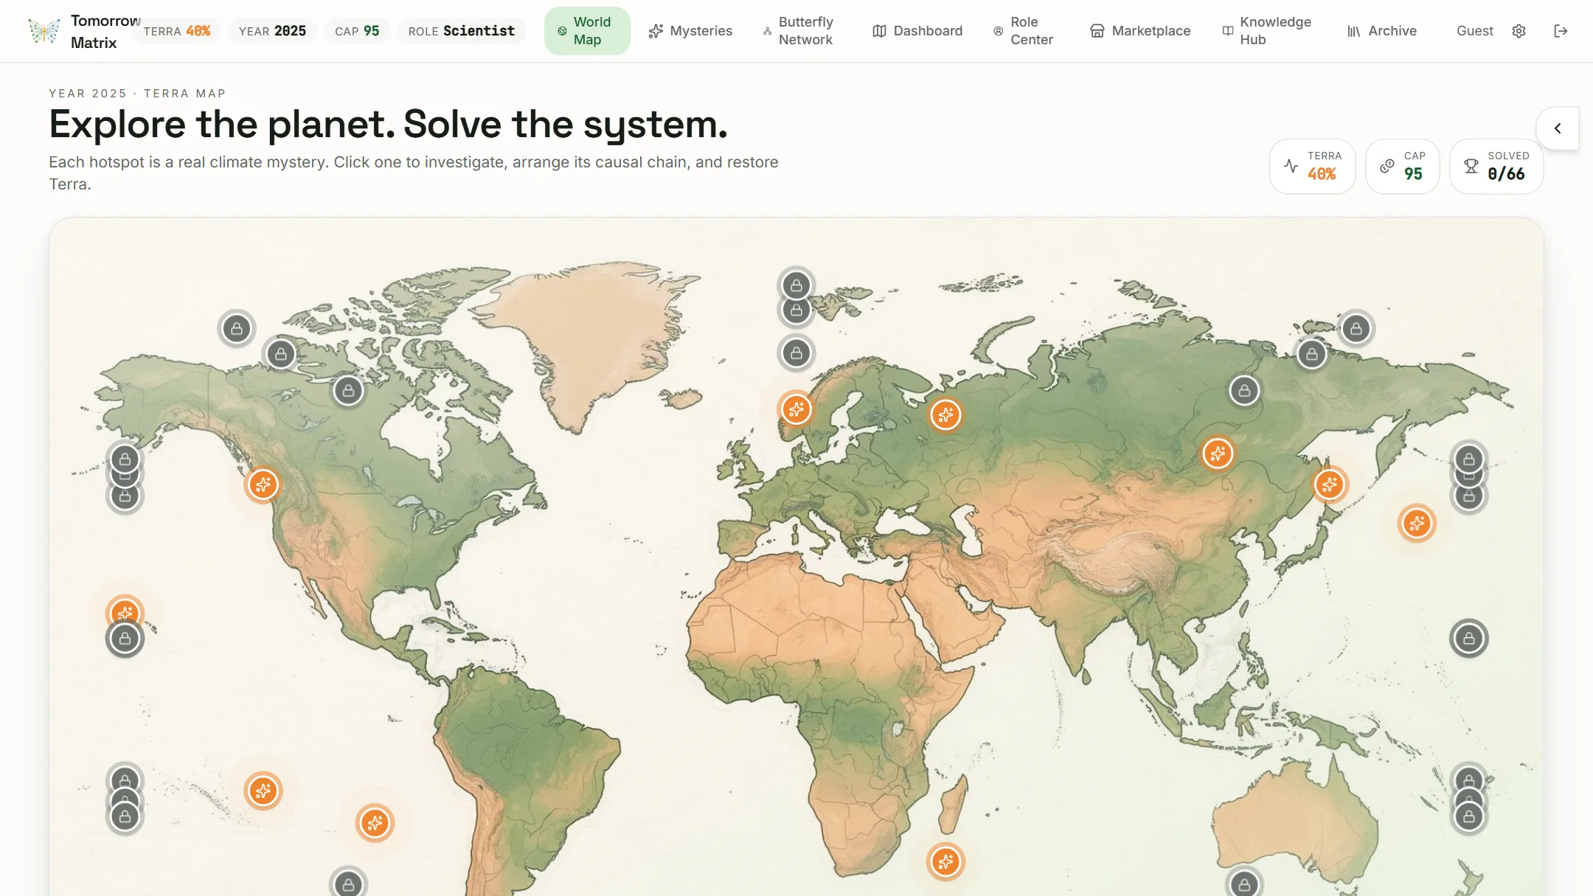Open the orange hotspot on North America's west coast
The width and height of the screenshot is (1593, 896).
[263, 485]
